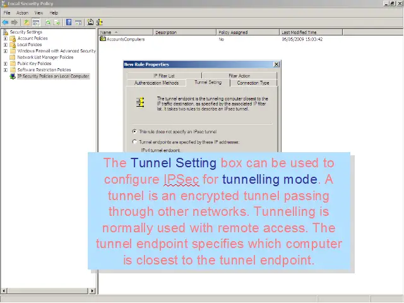
Task: Click the Export List toolbar icon
Action: (x=57, y=22)
